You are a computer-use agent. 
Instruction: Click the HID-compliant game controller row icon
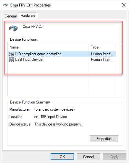[12, 54]
